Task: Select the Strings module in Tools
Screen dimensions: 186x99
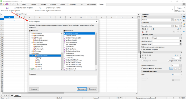Action: click(x=39, y=58)
